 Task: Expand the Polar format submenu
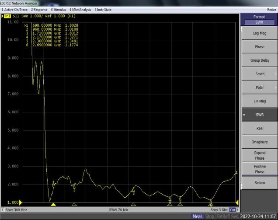tap(259, 87)
